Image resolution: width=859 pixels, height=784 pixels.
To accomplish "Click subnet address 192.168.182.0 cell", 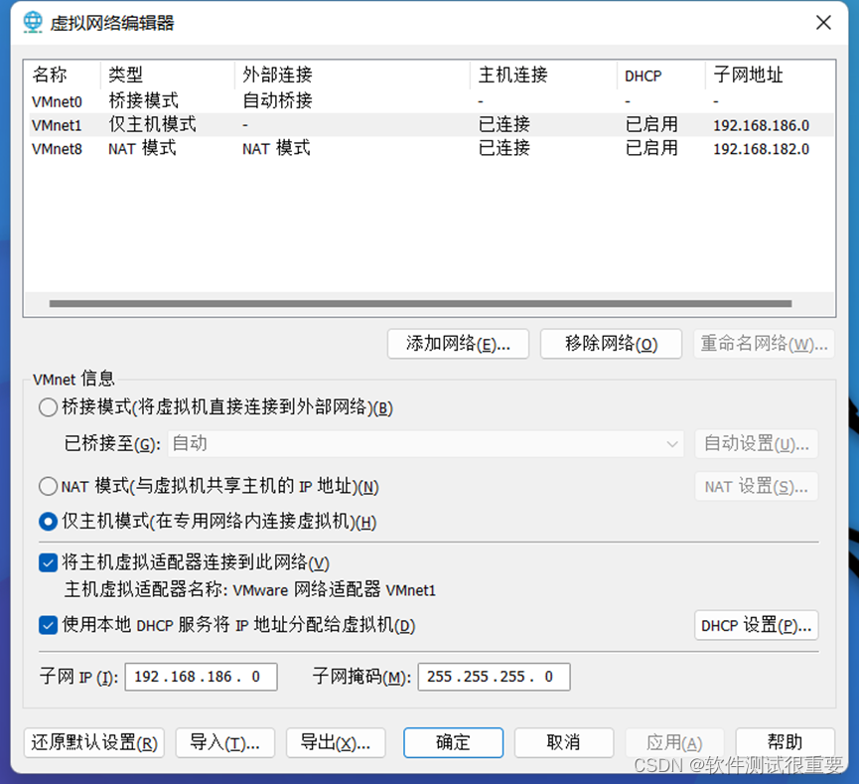I will [x=761, y=149].
